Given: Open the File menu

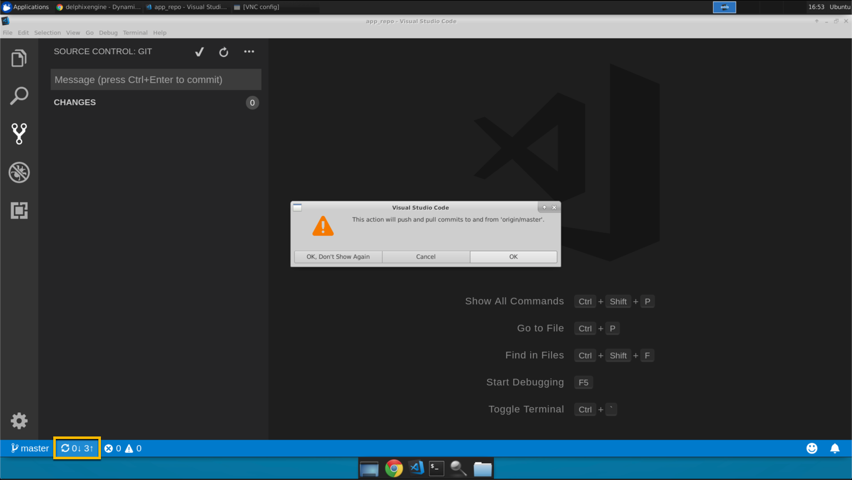Looking at the screenshot, I should click(x=8, y=32).
